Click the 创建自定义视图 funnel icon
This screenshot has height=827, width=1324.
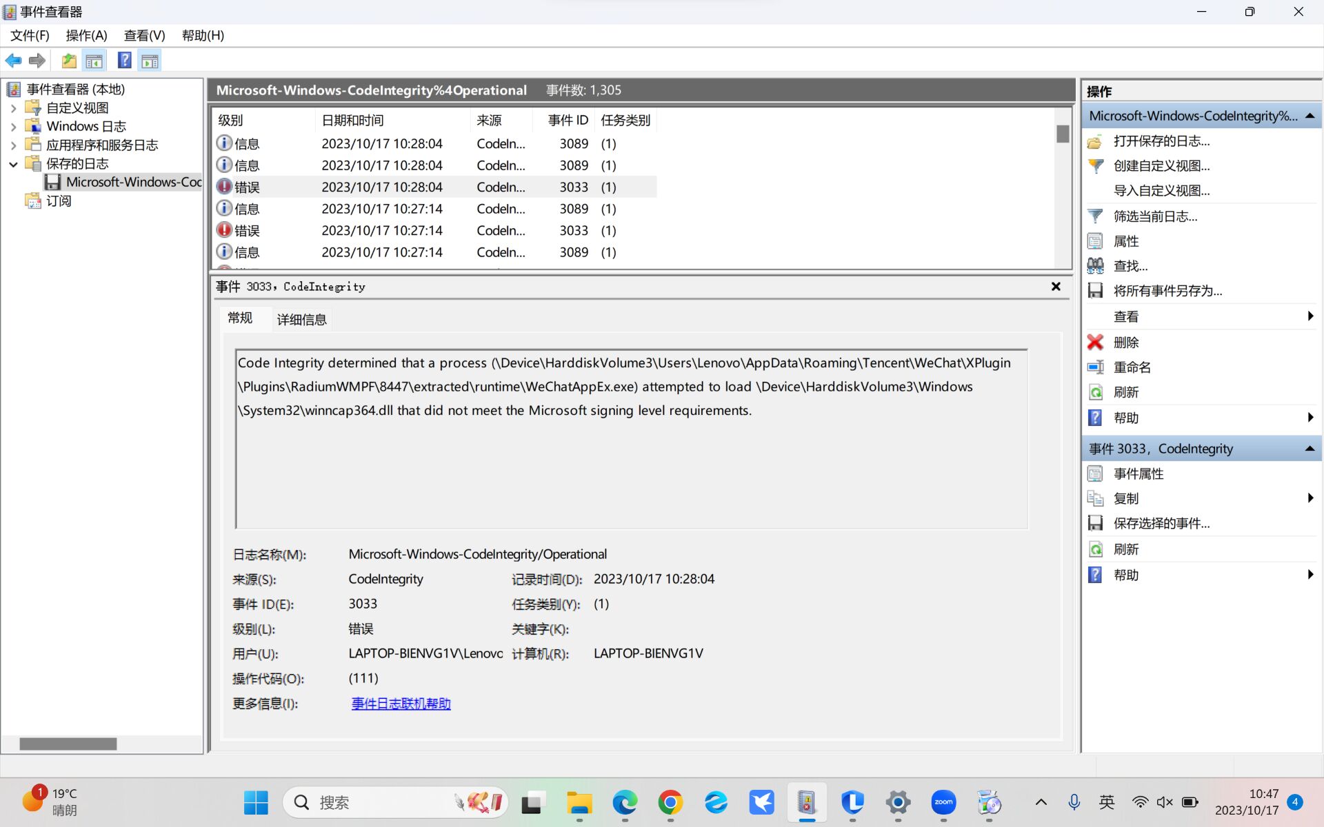[x=1095, y=166]
